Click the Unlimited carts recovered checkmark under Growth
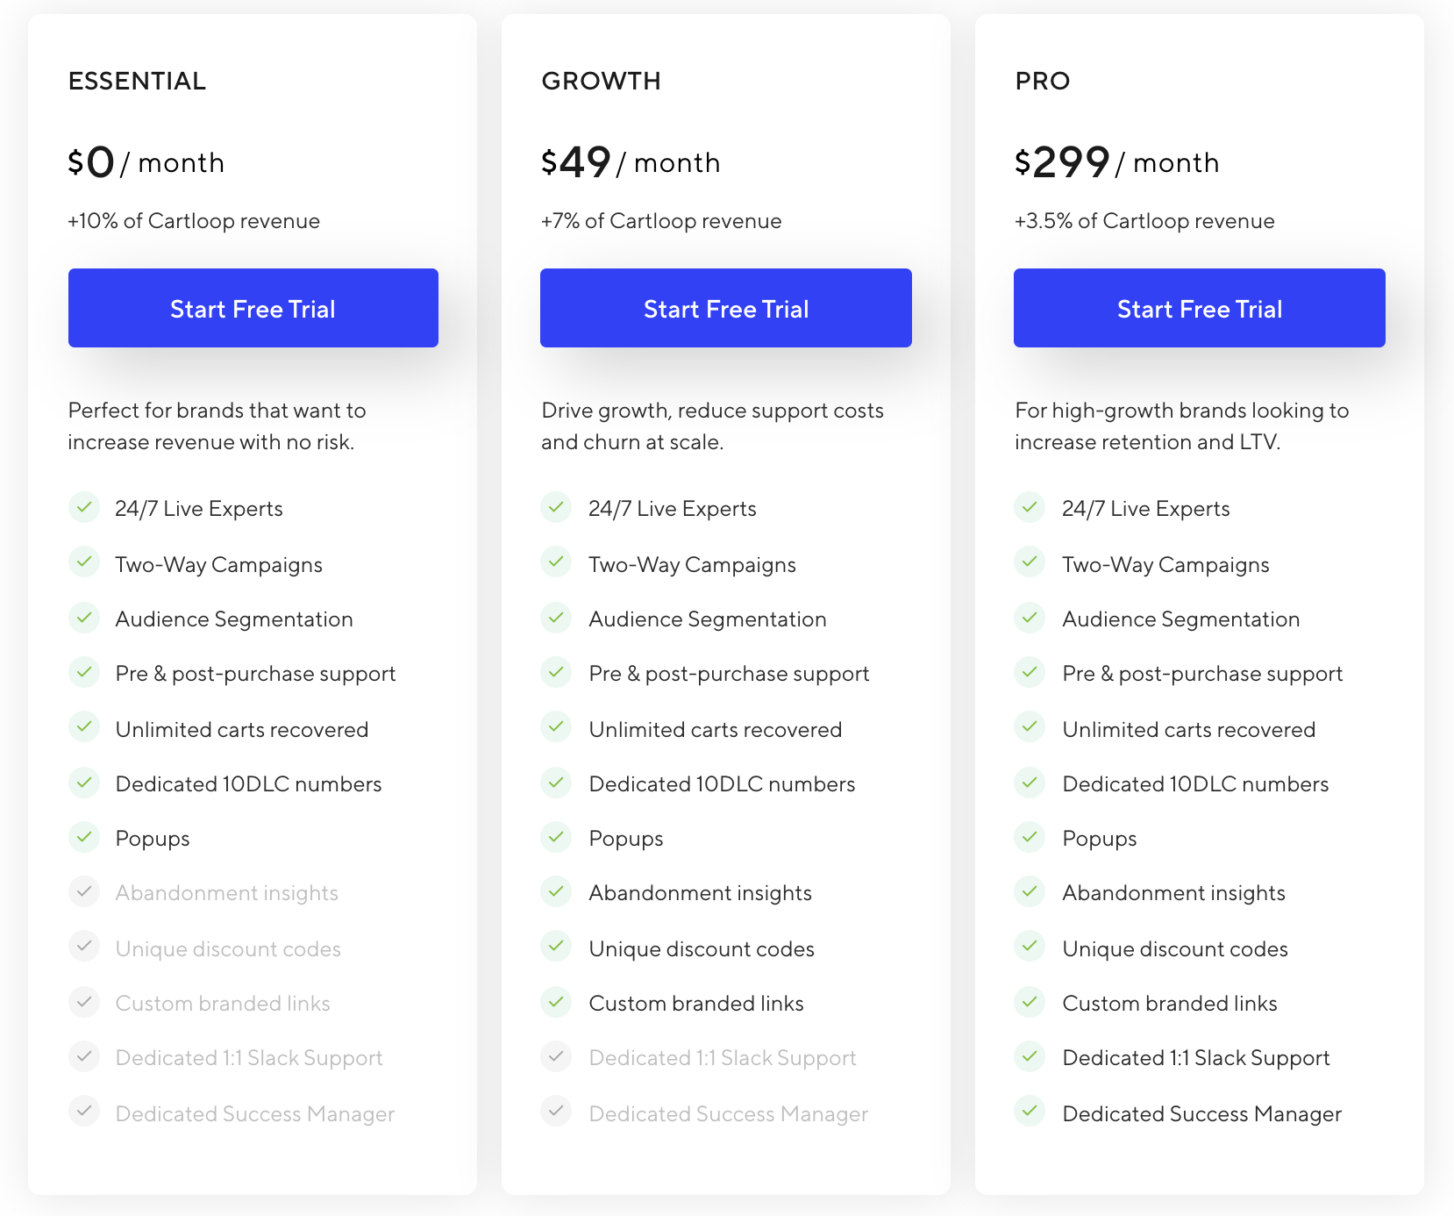 [558, 726]
